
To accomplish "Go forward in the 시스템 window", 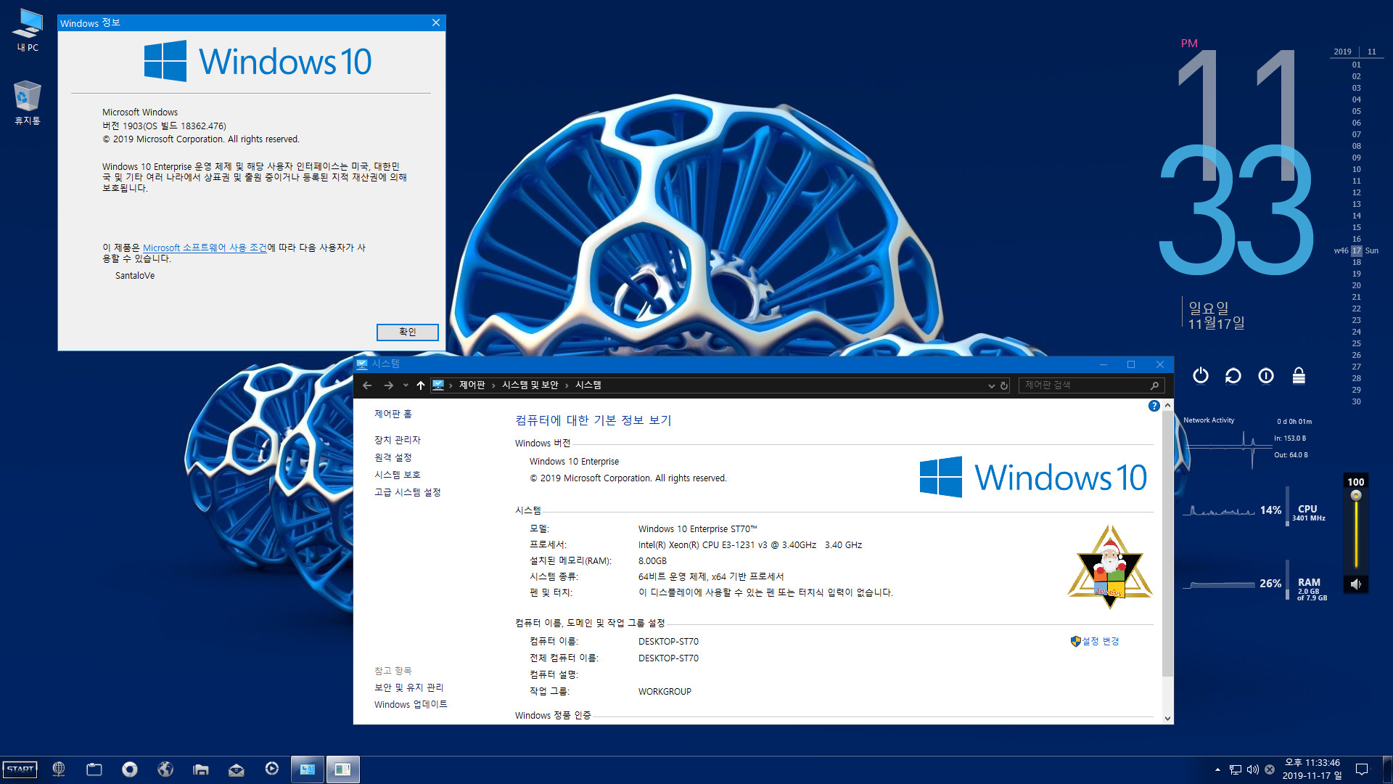I will [389, 385].
